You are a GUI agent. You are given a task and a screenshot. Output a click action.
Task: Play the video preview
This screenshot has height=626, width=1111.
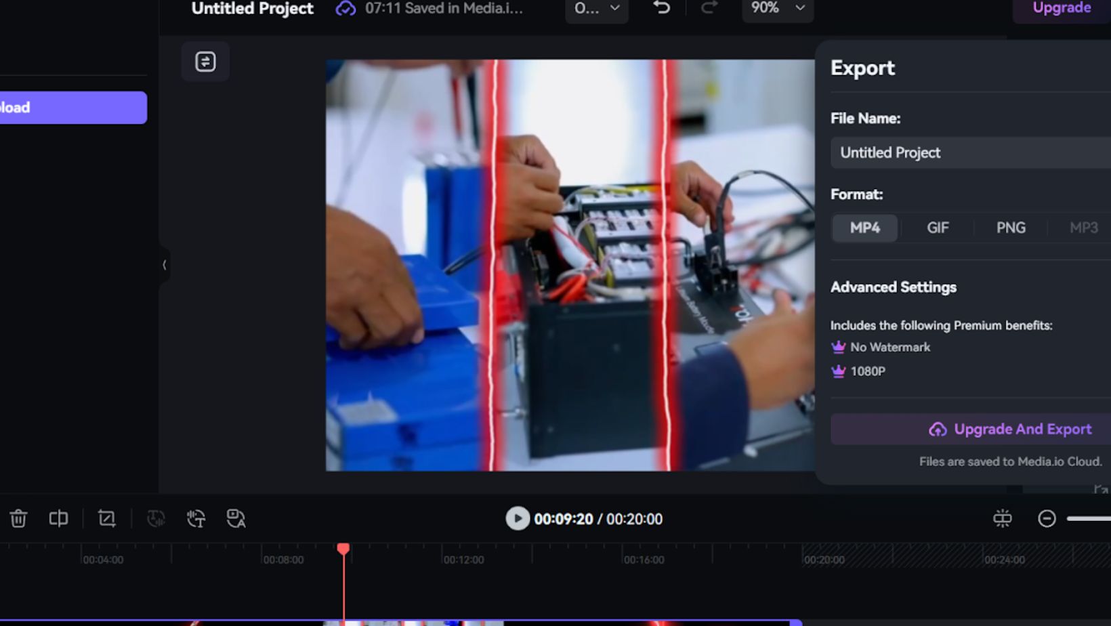[518, 519]
